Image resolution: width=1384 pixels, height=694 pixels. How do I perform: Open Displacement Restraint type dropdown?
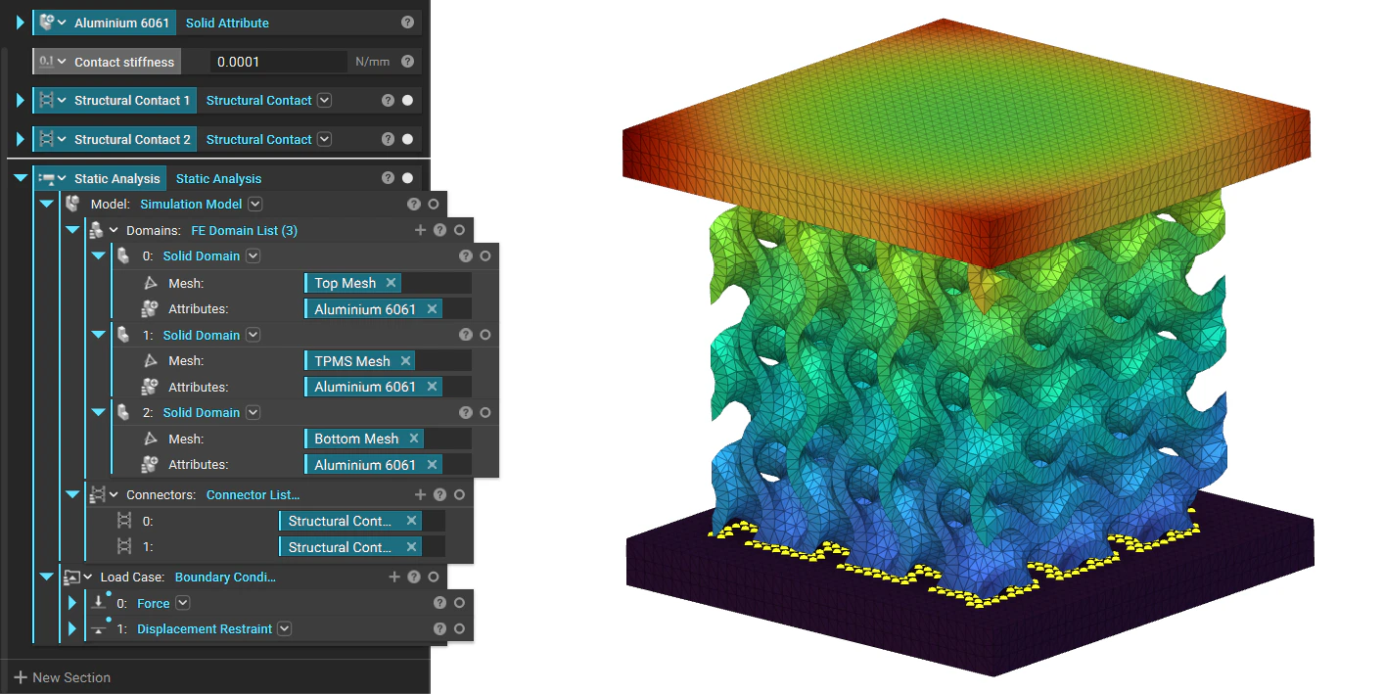click(x=284, y=629)
